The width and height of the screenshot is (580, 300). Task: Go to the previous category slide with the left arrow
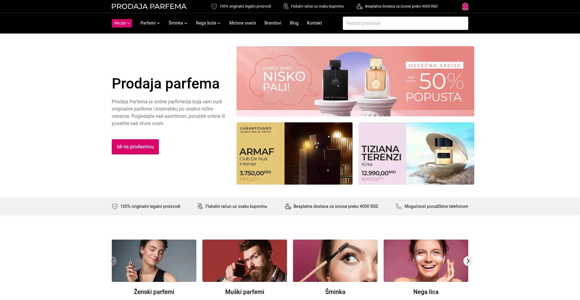coord(112,261)
